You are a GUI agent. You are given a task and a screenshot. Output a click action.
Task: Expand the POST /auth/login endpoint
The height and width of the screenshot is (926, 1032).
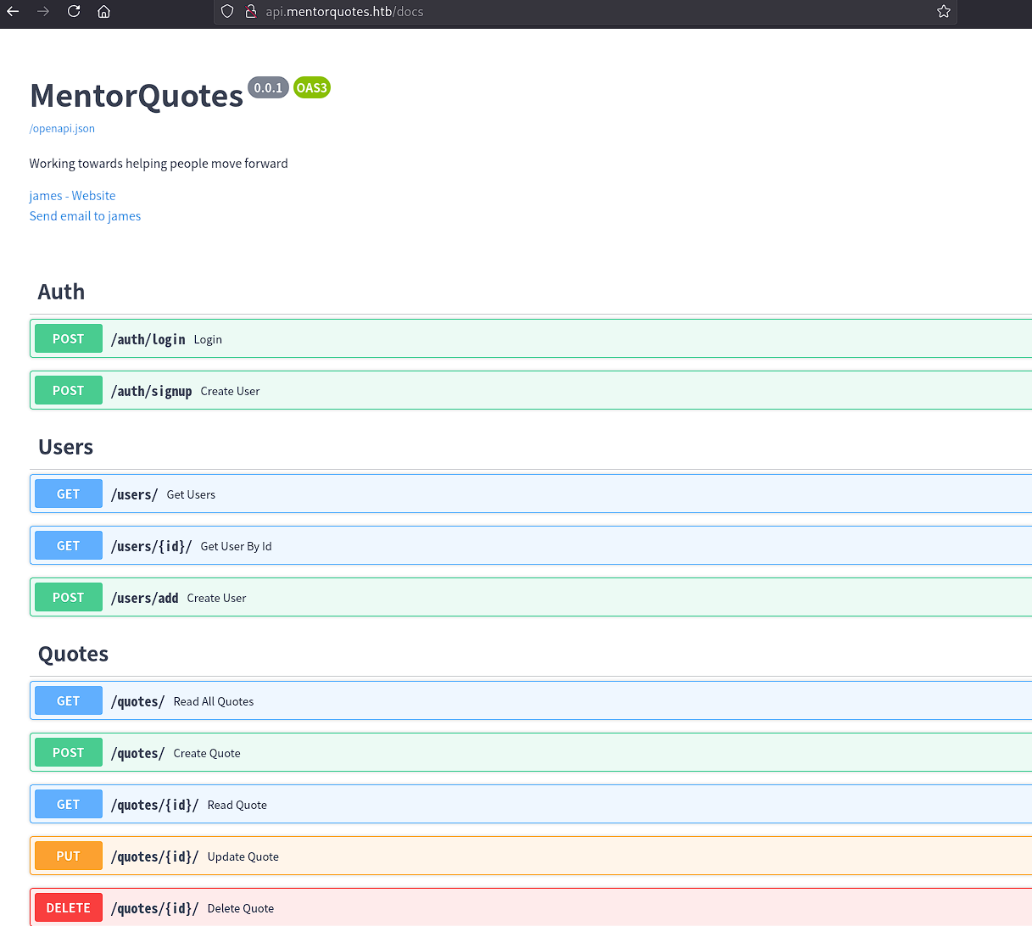point(531,338)
